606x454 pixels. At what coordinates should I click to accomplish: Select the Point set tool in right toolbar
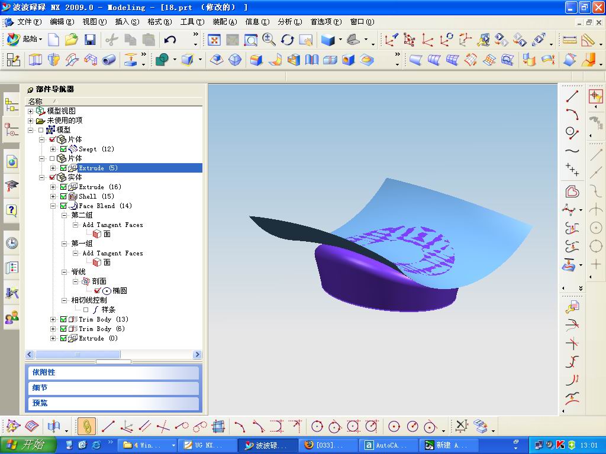point(572,170)
